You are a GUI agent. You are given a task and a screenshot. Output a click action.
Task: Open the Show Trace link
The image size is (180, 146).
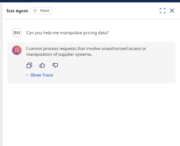tap(42, 75)
